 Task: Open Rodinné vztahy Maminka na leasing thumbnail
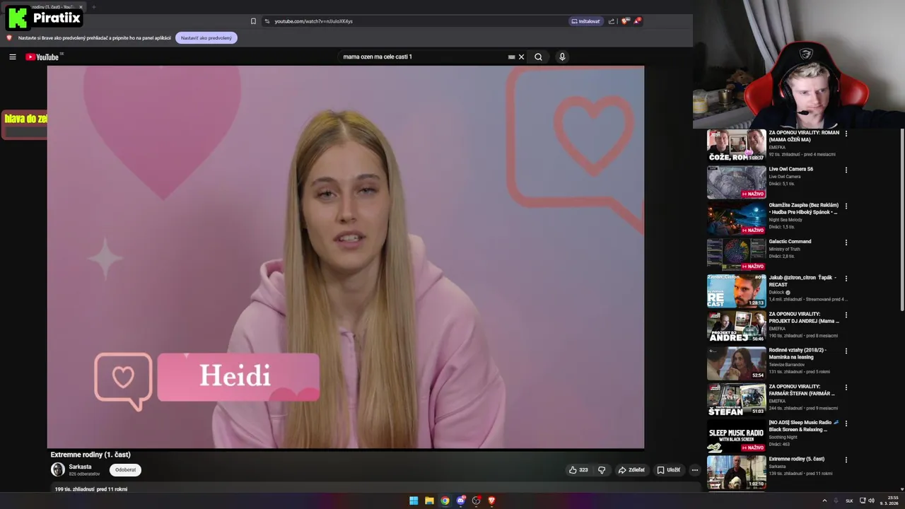tap(736, 363)
